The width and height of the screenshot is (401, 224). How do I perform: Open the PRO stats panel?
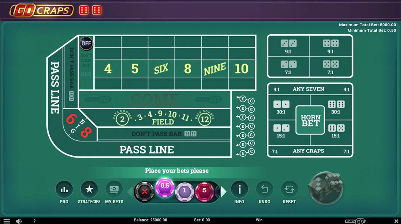point(64,190)
